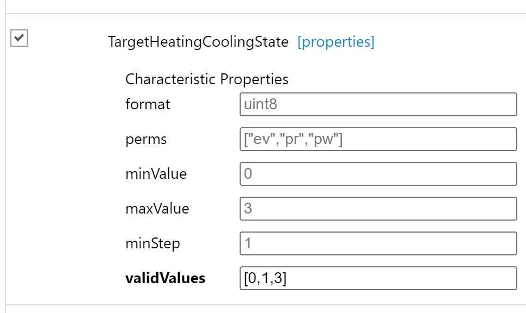Screen dimensions: 526x313
Task: Click the maxValue label
Action: coord(157,209)
